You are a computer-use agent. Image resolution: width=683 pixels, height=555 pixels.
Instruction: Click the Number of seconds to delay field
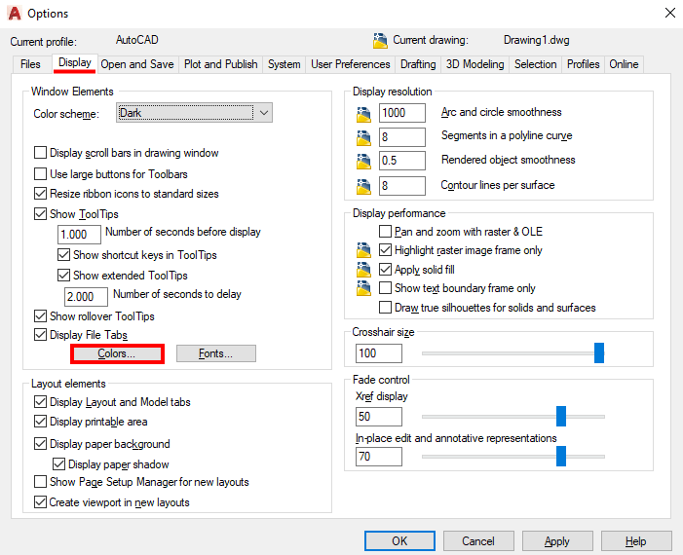87,297
